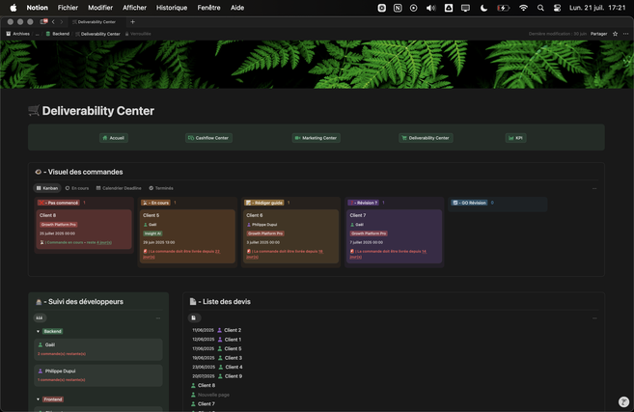
Task: Navigate to Cashflow Center page
Action: (208, 138)
